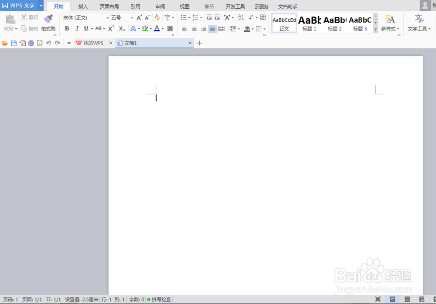Toggle character shading A button
The width and height of the screenshot is (436, 304).
[170, 29]
